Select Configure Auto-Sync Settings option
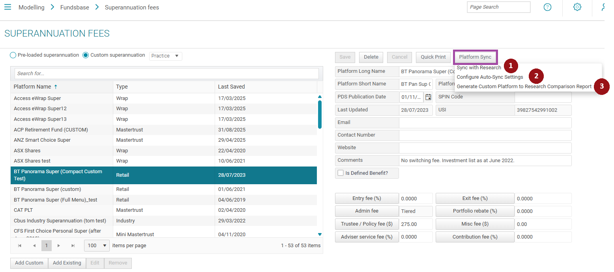 (x=490, y=77)
